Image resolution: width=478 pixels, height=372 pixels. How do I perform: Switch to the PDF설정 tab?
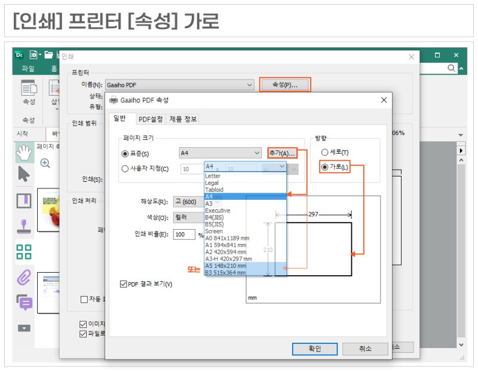[152, 119]
